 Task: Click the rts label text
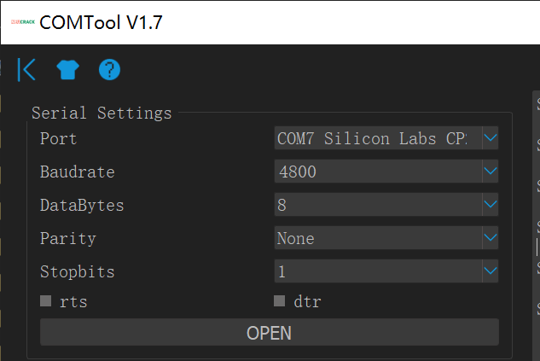coord(73,301)
